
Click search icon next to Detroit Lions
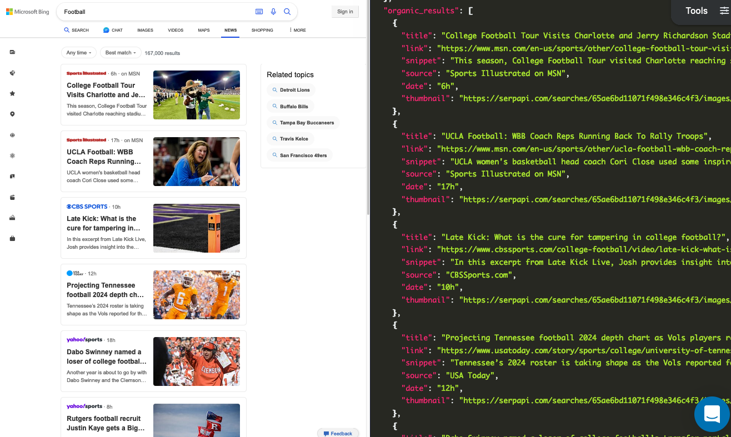coord(274,90)
